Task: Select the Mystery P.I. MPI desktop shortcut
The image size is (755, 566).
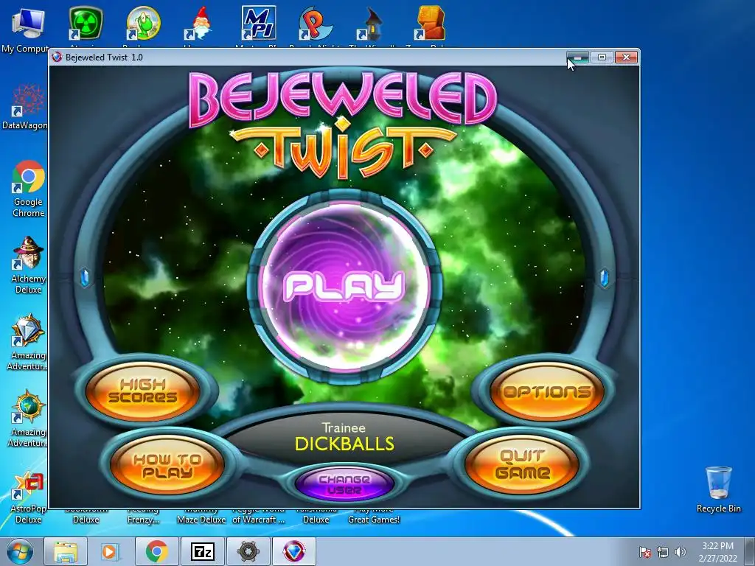Action: click(259, 23)
